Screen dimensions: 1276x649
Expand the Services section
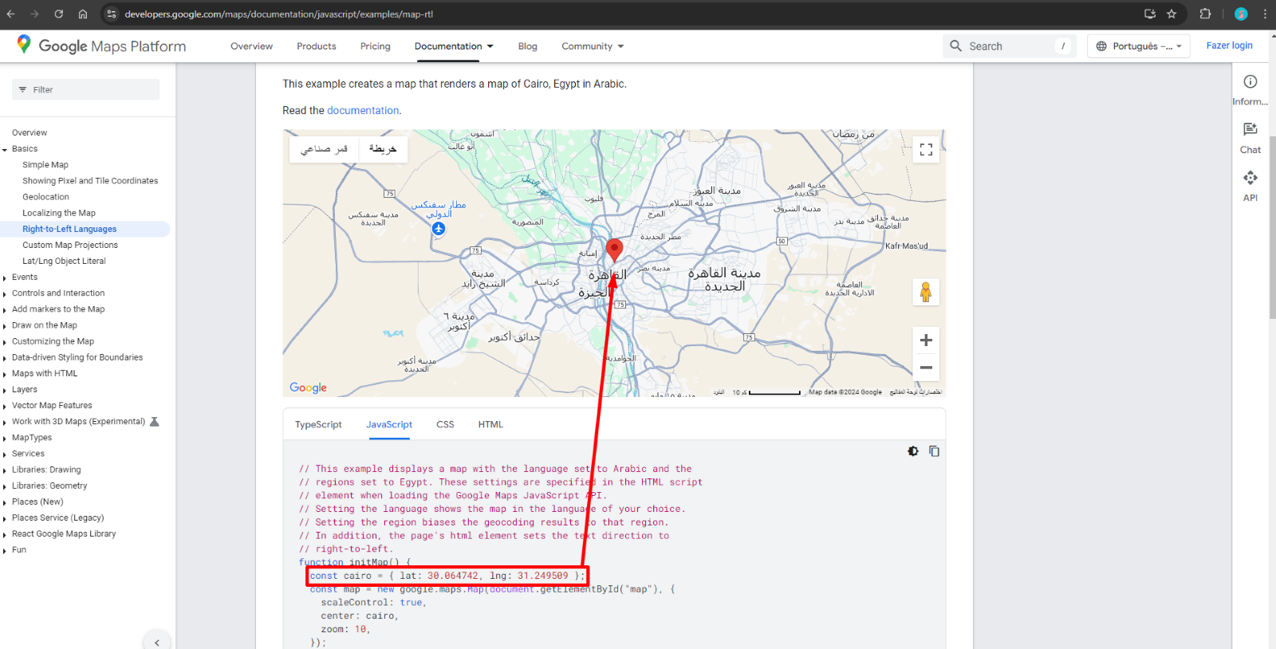5,454
